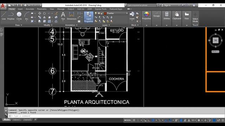Switch to the Layout1 tab
This screenshot has height=126, width=225.
(17, 119)
